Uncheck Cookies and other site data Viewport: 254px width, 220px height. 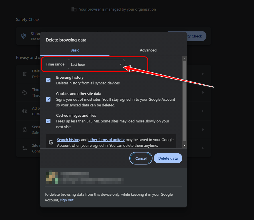[x=48, y=99]
